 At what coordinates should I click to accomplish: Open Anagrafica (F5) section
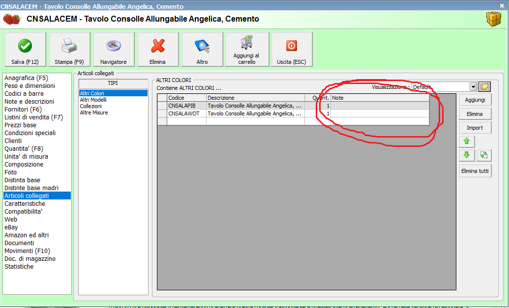click(37, 78)
